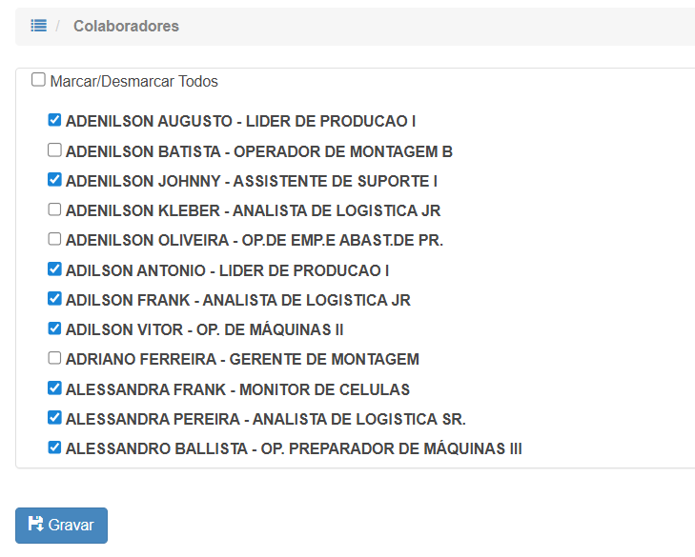Click the list icon in the breadcrumb
695x557 pixels.
click(39, 26)
